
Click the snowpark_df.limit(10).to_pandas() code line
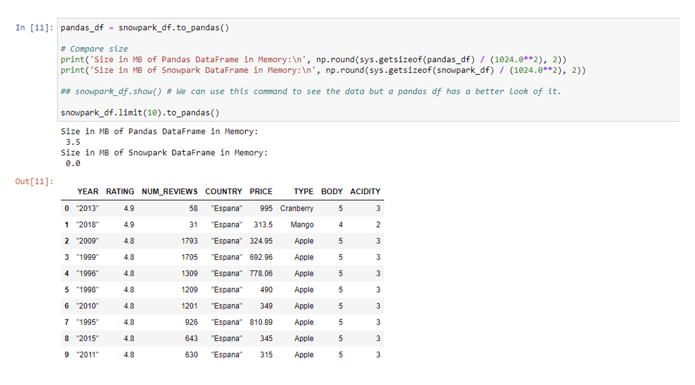140,112
